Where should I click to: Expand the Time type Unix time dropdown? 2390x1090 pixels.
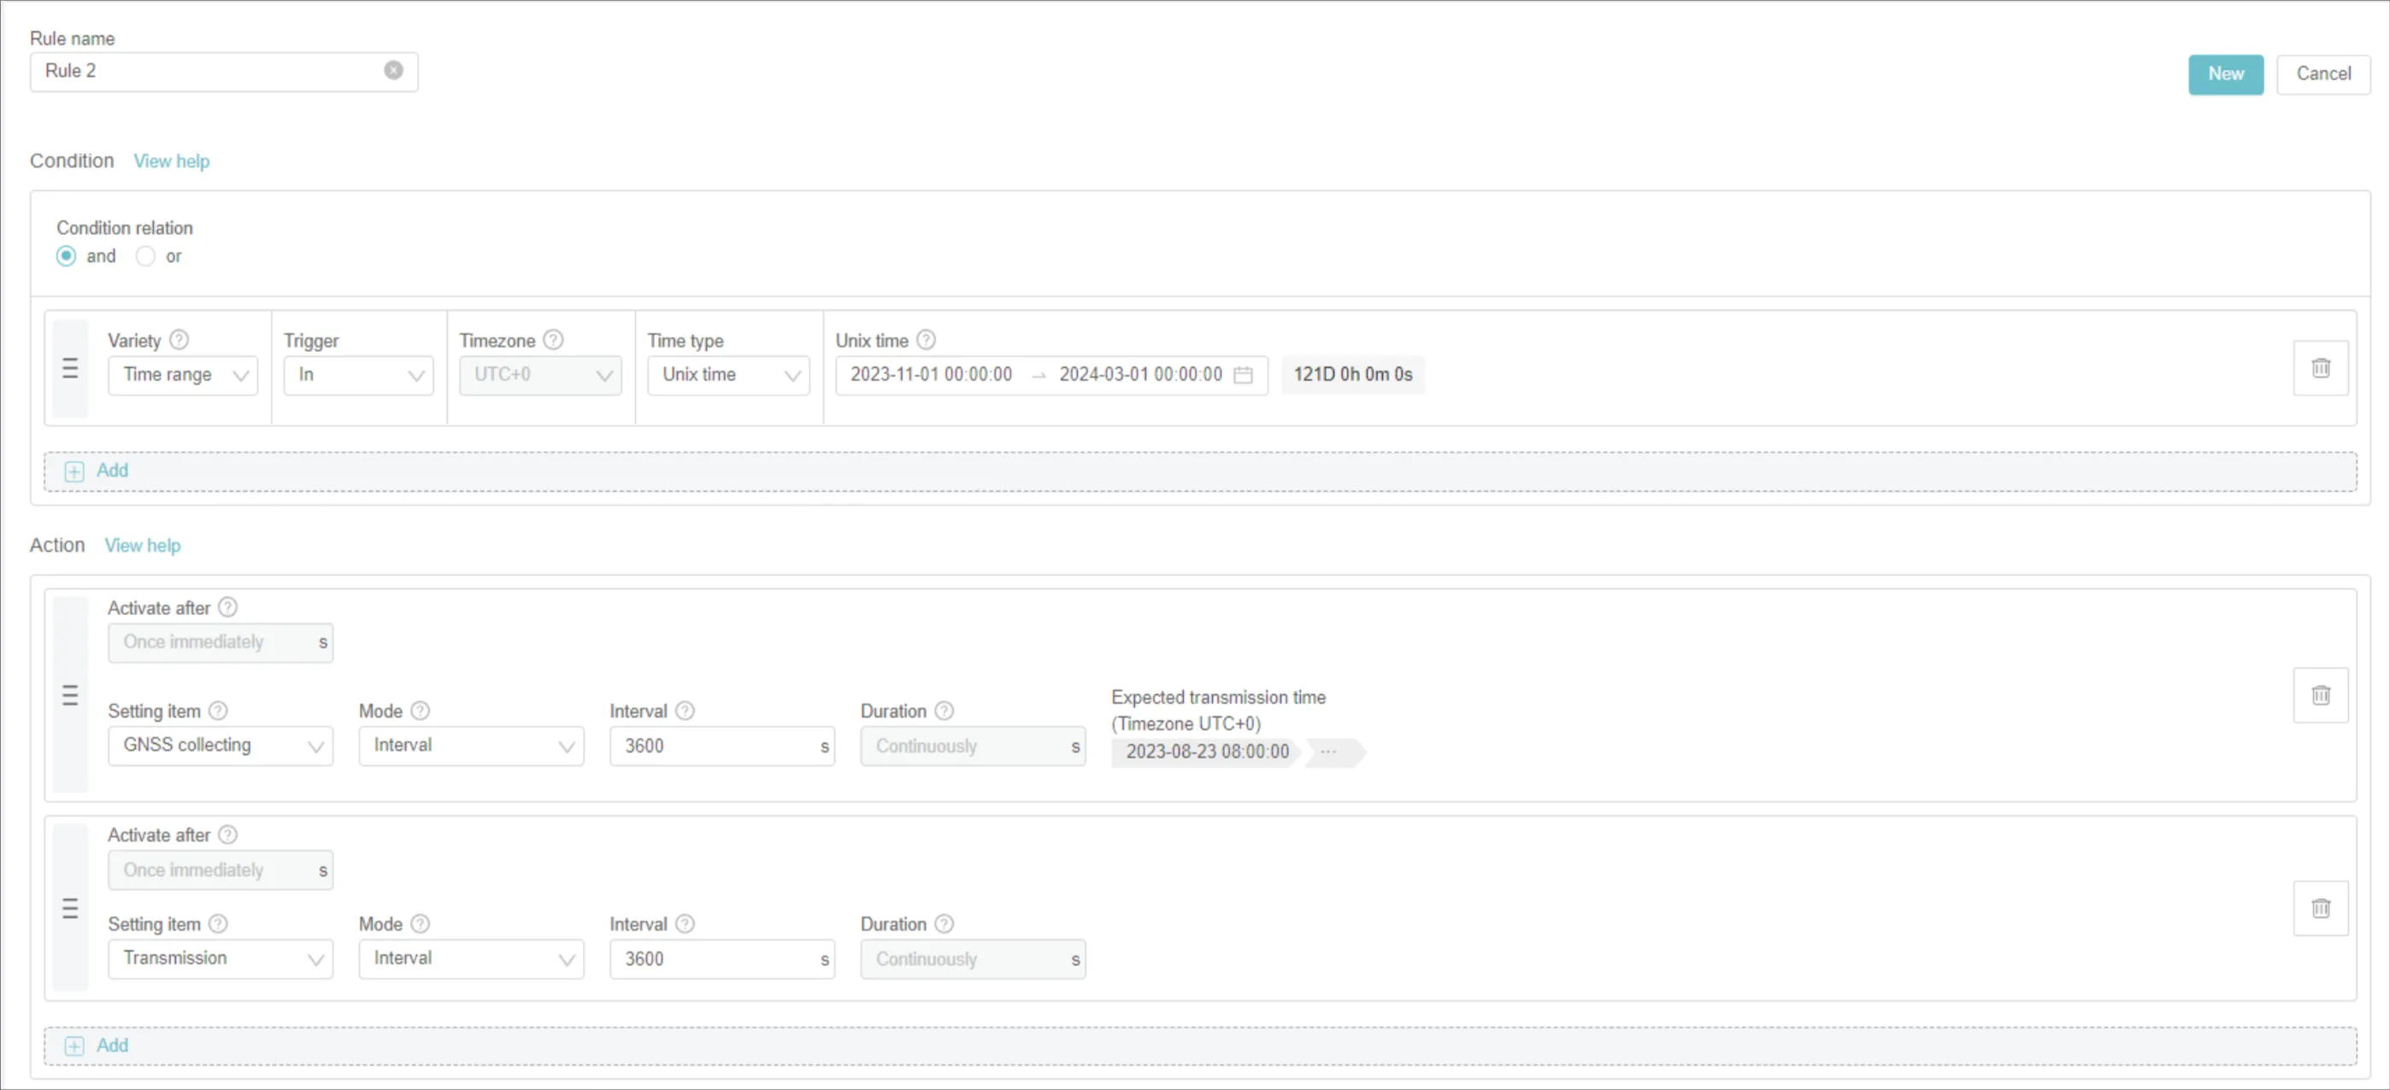[728, 375]
